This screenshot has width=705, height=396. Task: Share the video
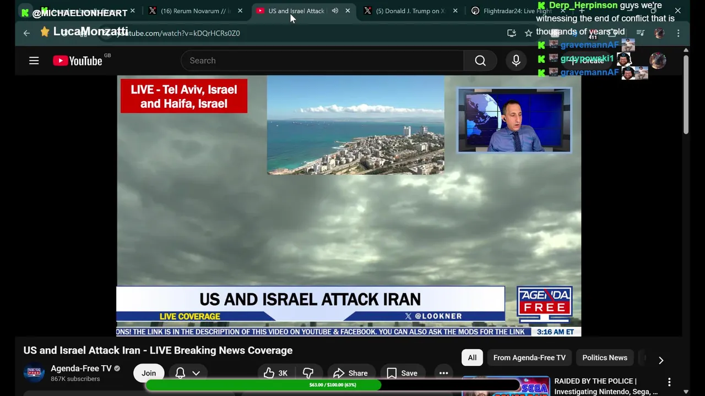point(350,373)
